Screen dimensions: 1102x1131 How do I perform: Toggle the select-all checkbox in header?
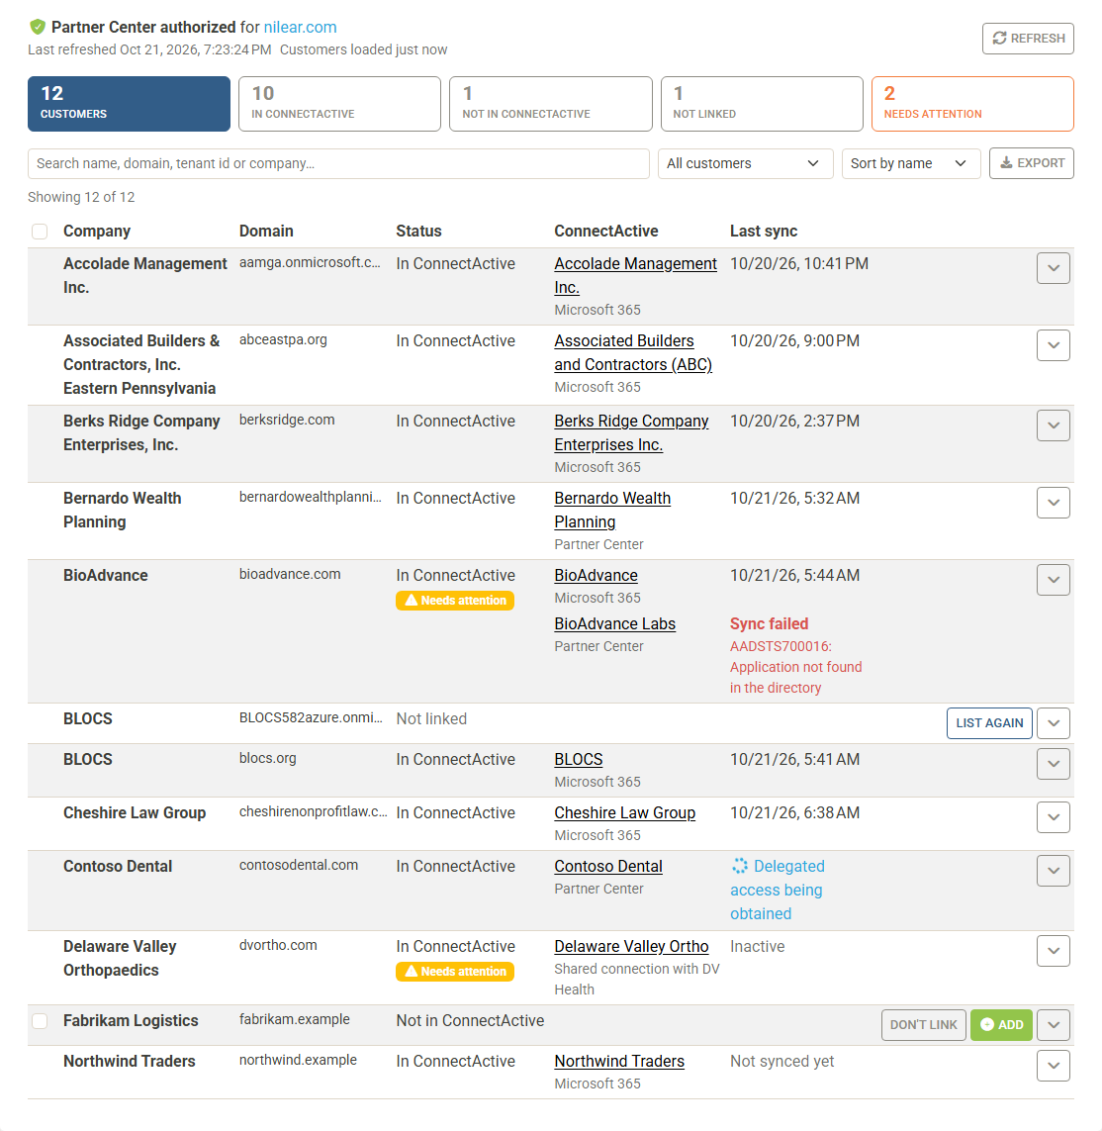pyautogui.click(x=40, y=231)
